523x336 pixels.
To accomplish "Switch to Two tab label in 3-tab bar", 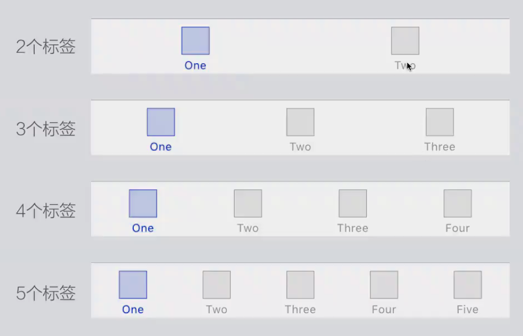I will [x=300, y=147].
